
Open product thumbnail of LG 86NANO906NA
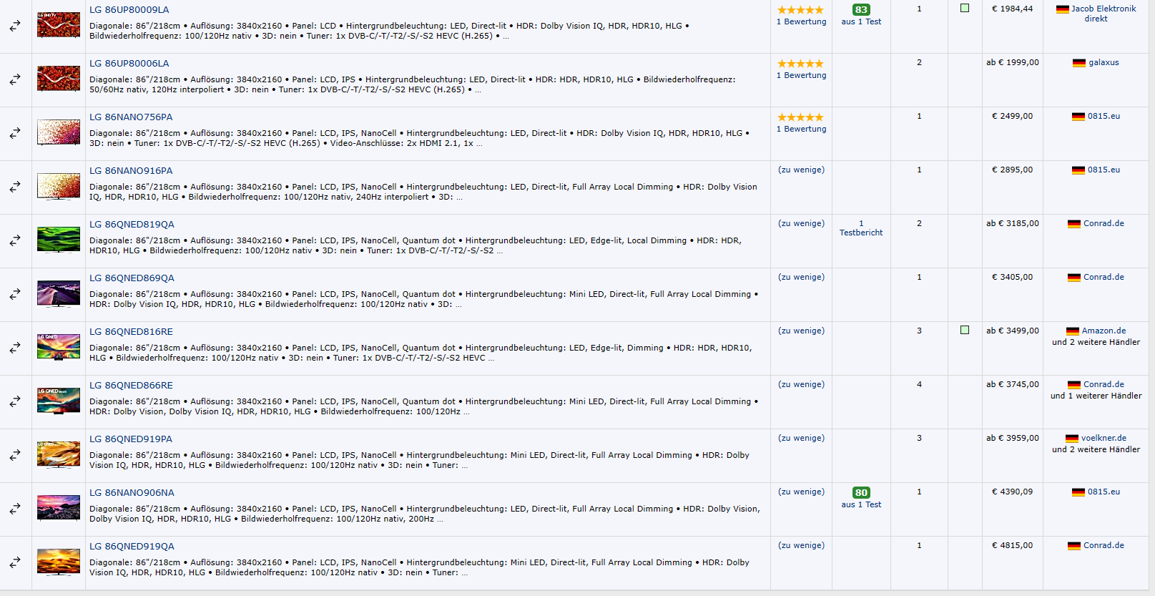point(59,508)
